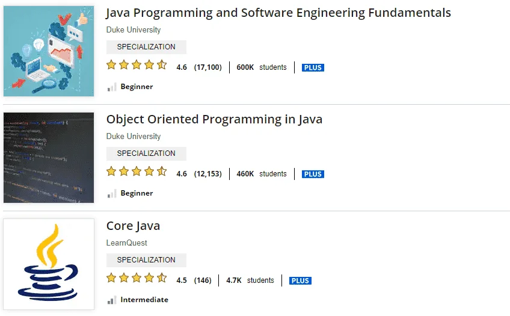Open the Core Java course title
The width and height of the screenshot is (510, 316).
click(133, 226)
